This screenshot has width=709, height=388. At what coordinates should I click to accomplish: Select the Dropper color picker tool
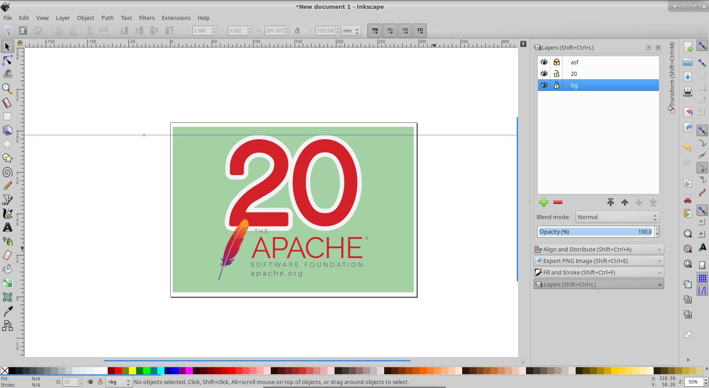tap(8, 311)
